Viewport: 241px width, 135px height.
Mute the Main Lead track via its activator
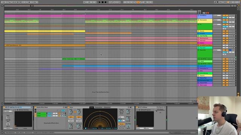coord(225,85)
